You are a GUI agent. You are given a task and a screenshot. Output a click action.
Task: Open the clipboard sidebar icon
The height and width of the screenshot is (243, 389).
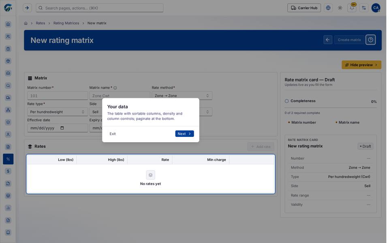coord(8,49)
